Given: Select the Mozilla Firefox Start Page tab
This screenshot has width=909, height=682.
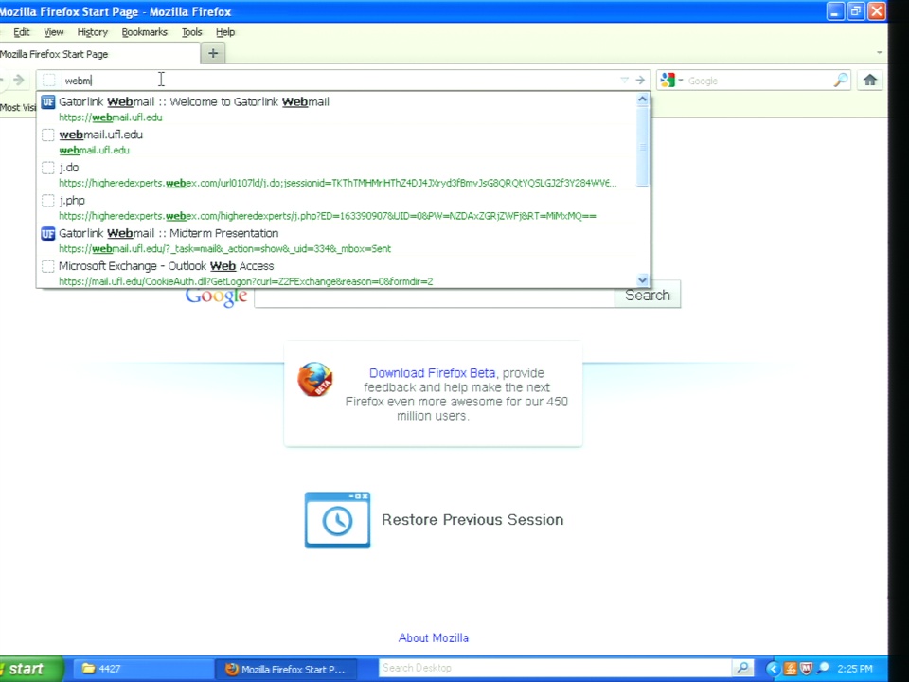Looking at the screenshot, I should 98,54.
